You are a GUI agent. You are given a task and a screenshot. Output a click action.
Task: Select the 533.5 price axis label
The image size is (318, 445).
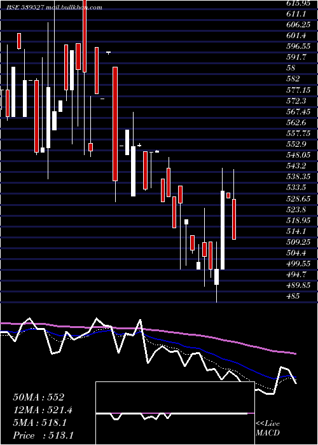point(297,188)
